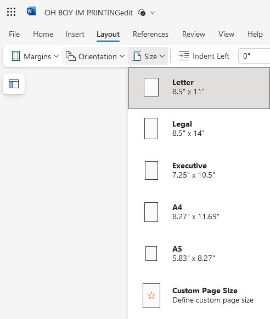Click the cloud saved status icon
This screenshot has height=319, width=270.
pos(142,13)
